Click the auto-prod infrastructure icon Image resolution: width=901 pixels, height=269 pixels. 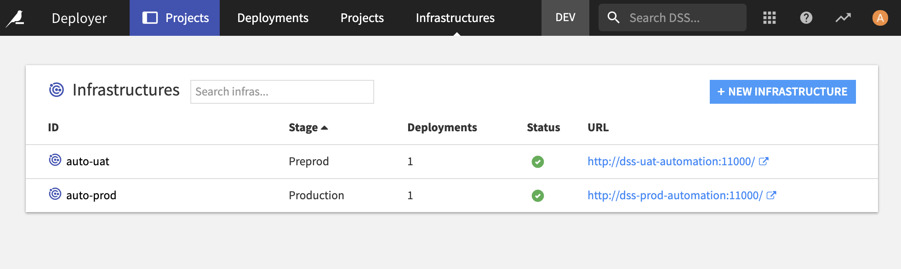pyautogui.click(x=55, y=194)
